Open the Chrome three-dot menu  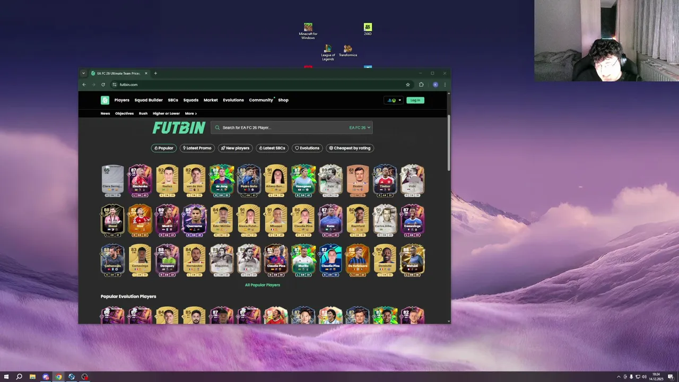point(445,84)
